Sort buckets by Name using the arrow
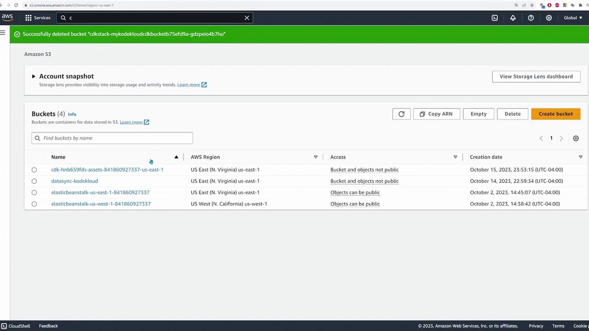Image resolution: width=589 pixels, height=331 pixels. click(x=176, y=157)
